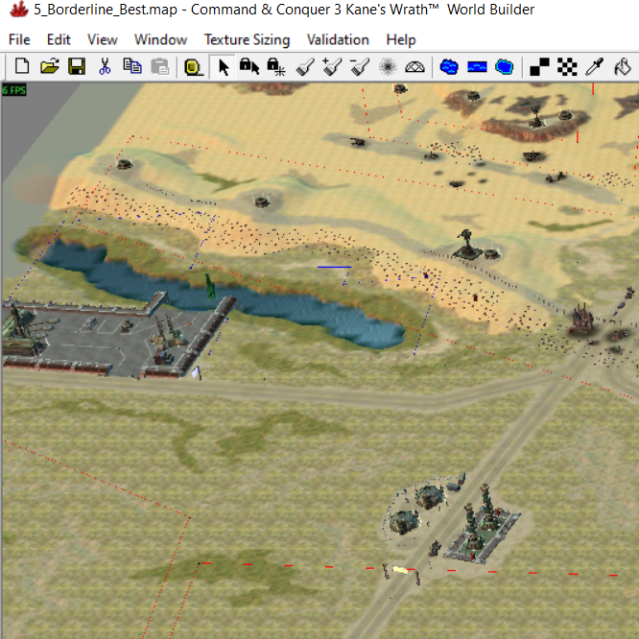The image size is (639, 639).
Task: Select the paint bucket flood fill tool
Action: (623, 67)
